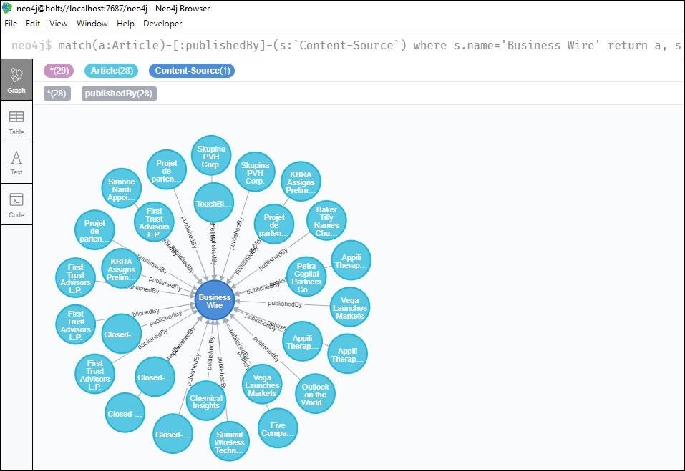The image size is (685, 471).
Task: Open the File menu
Action: tap(11, 24)
